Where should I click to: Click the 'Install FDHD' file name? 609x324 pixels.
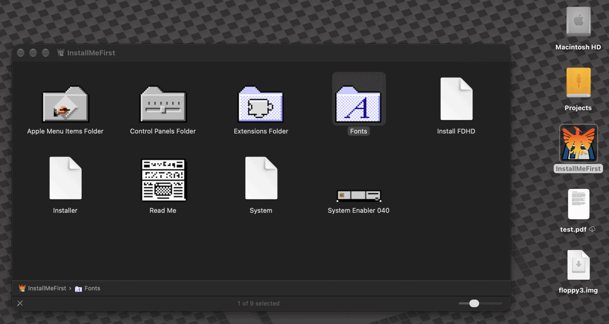(x=456, y=131)
